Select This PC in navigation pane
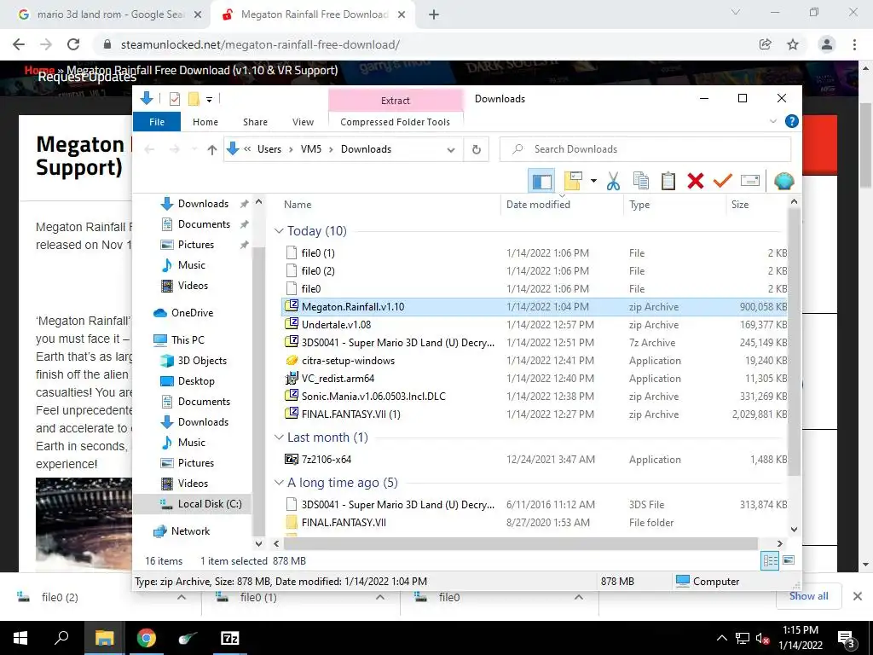Screen dimensions: 873x655 coord(187,339)
